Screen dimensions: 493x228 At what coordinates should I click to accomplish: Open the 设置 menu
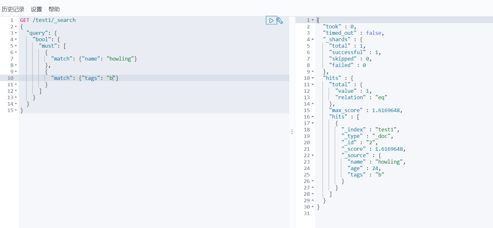point(36,9)
